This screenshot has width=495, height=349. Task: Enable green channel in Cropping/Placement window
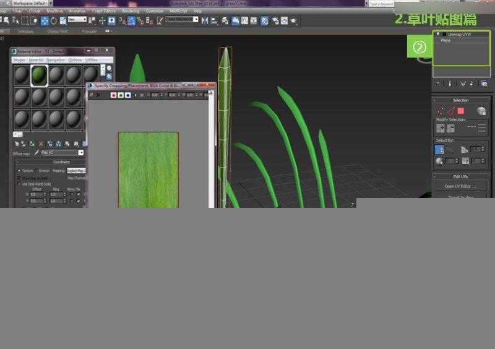121,95
